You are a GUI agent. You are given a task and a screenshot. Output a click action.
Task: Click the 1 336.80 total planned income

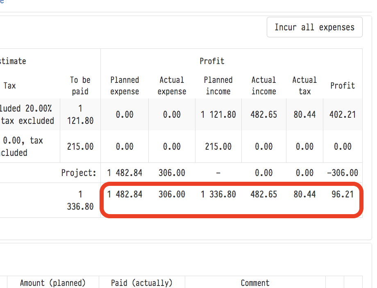[218, 194]
